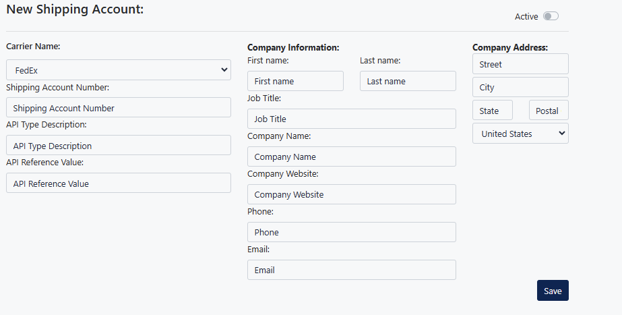
Task: Click the chevron arrow on country select
Action: [x=562, y=134]
